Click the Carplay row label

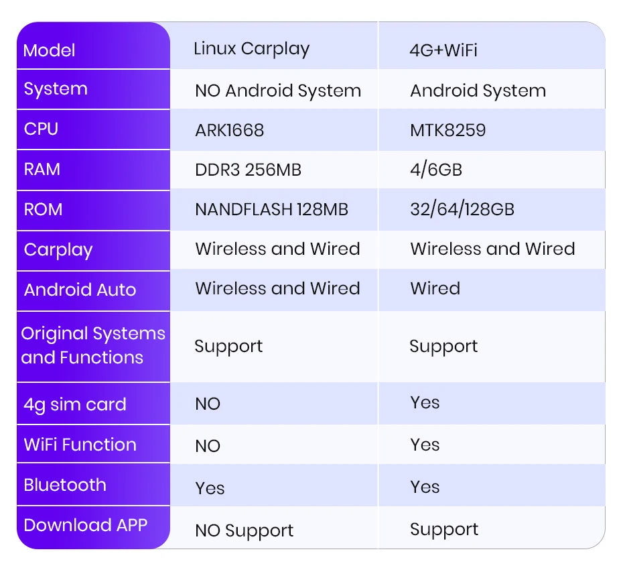pos(58,250)
